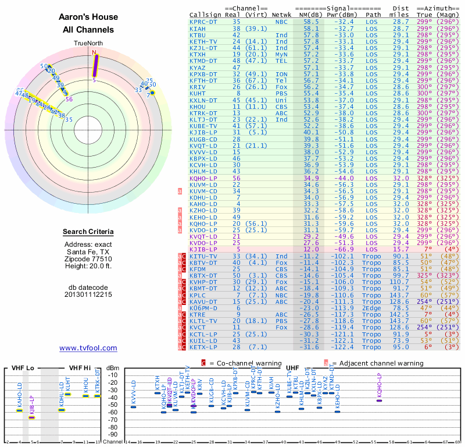Click the KUHT marker in VHF Hi chart
Screen dimensions: 465x447
coord(68,395)
